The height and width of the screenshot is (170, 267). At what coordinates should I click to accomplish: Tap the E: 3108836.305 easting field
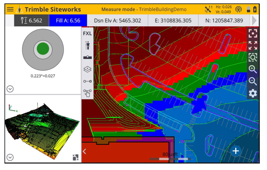173,21
